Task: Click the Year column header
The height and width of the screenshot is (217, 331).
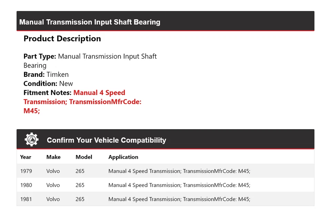Action: tap(26, 157)
